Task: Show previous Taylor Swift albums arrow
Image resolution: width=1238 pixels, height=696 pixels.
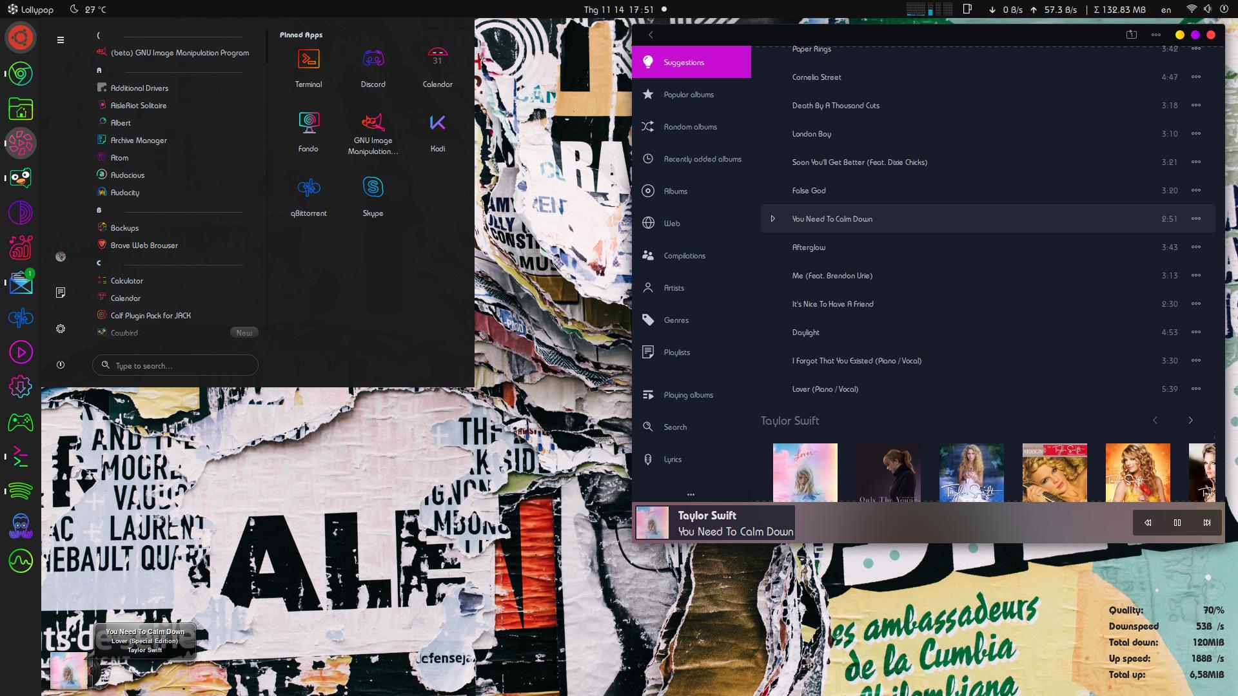Action: (1155, 420)
